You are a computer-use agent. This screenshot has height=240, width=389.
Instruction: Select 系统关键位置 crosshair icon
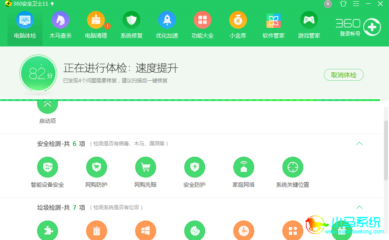point(293,167)
